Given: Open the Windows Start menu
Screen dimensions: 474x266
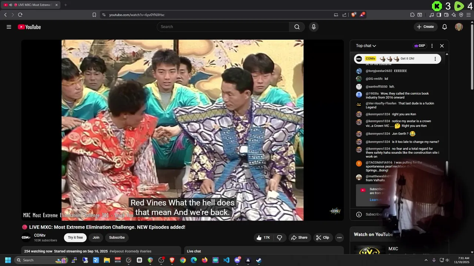Looking at the screenshot, I should pos(8,260).
